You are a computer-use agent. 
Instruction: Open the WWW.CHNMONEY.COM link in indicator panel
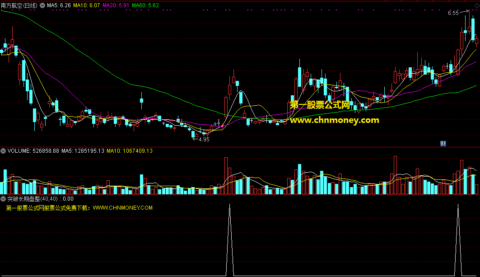pyautogui.click(x=122, y=208)
